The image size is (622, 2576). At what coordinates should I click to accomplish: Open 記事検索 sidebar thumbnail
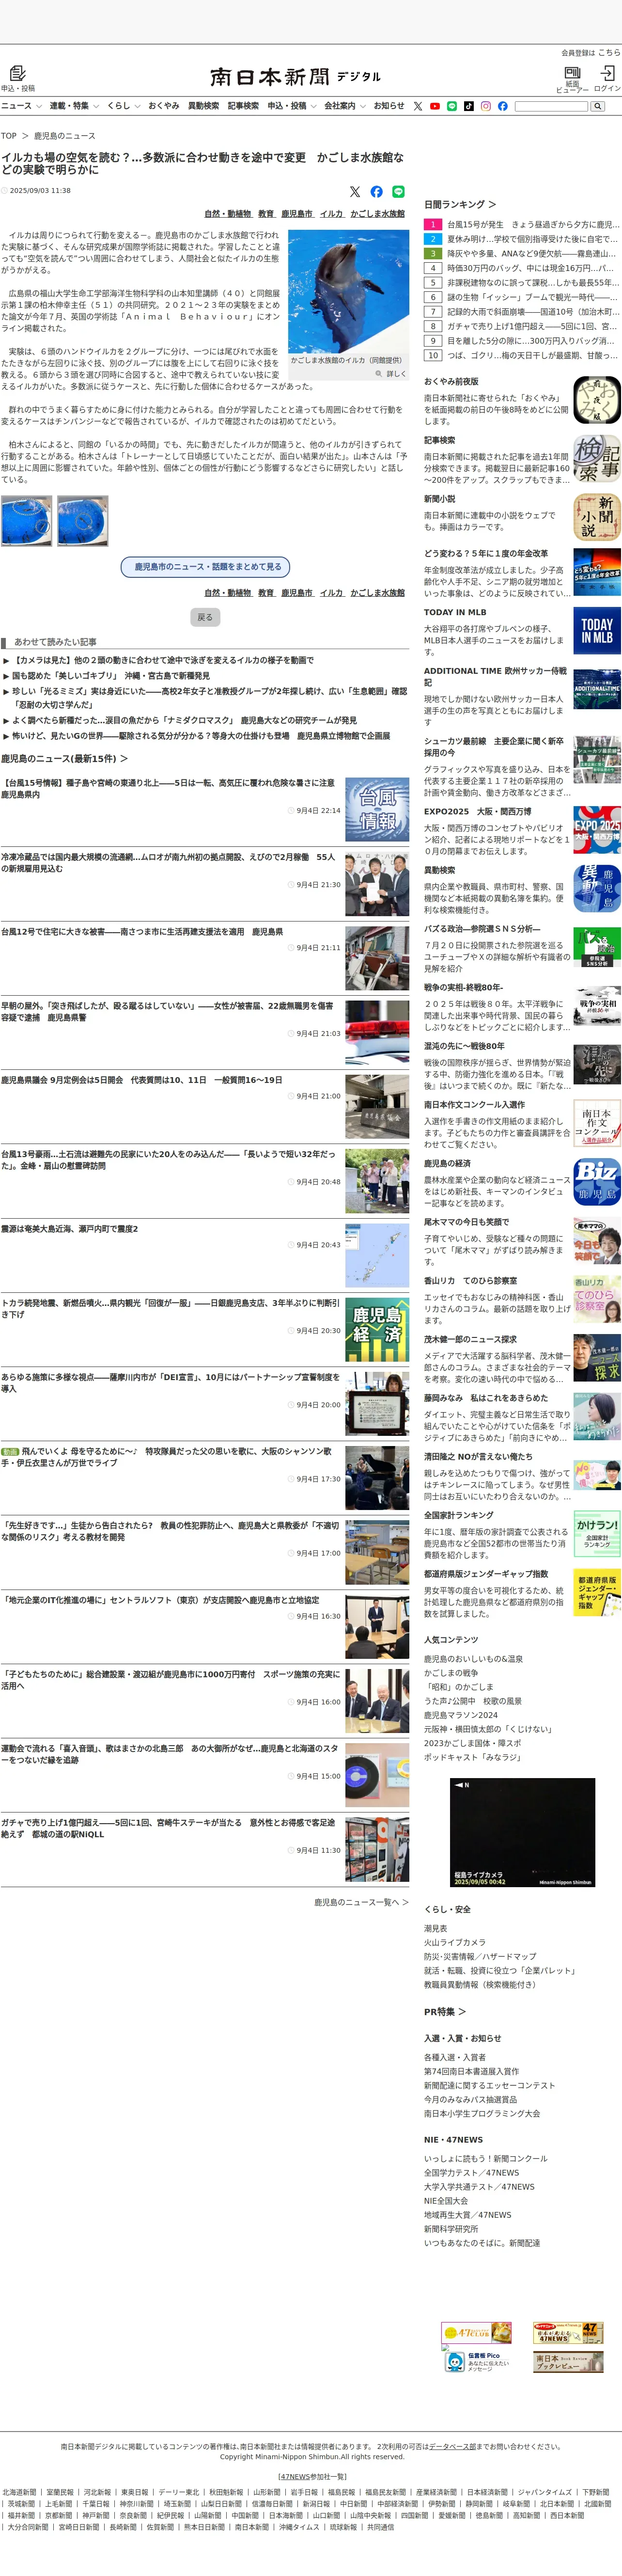597,458
